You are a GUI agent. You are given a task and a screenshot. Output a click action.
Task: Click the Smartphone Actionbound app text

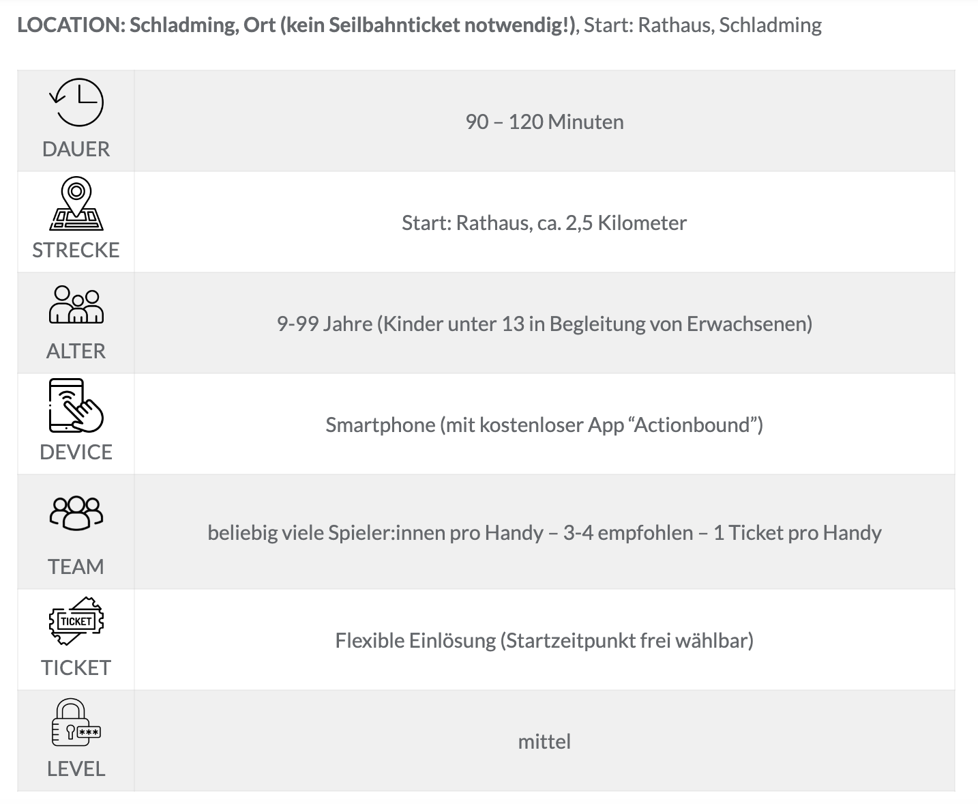[x=544, y=425]
